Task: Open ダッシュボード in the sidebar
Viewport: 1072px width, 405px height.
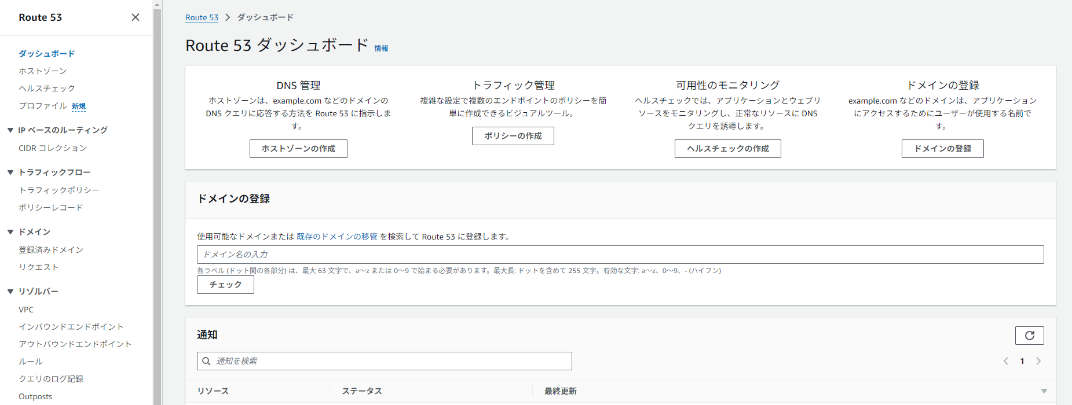Action: tap(47, 54)
